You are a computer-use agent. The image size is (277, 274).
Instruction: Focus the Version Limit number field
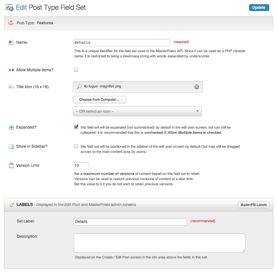[x=81, y=166]
